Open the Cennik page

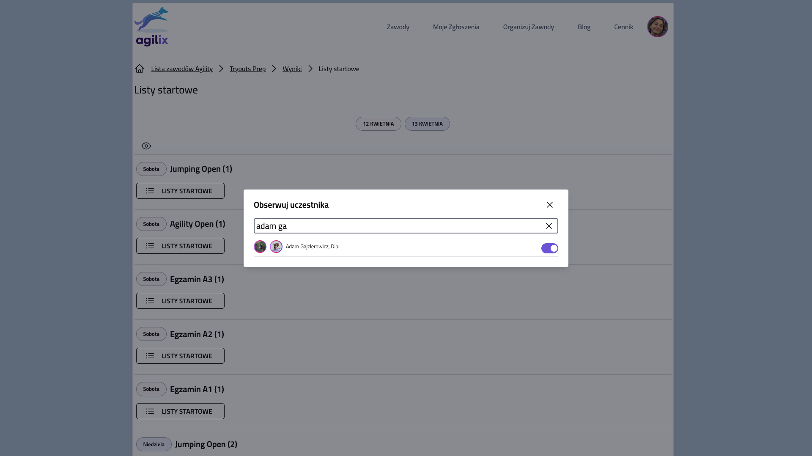pyautogui.click(x=624, y=27)
